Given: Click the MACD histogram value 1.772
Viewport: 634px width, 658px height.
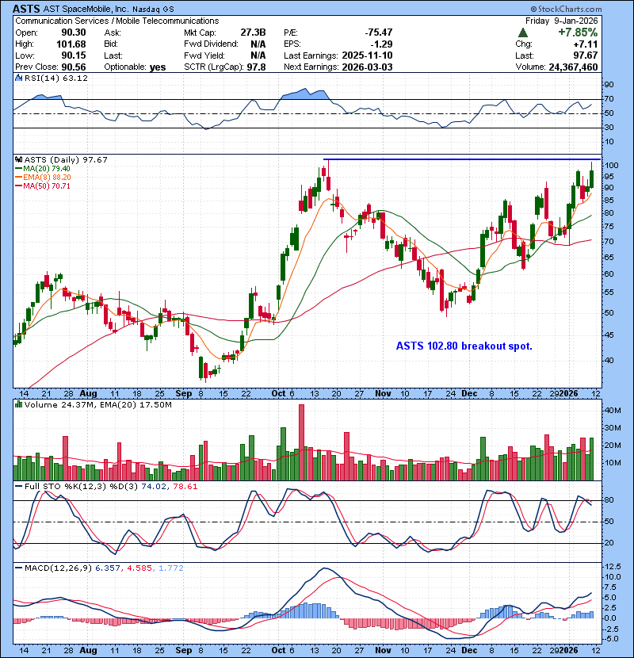Looking at the screenshot, I should click(x=170, y=568).
